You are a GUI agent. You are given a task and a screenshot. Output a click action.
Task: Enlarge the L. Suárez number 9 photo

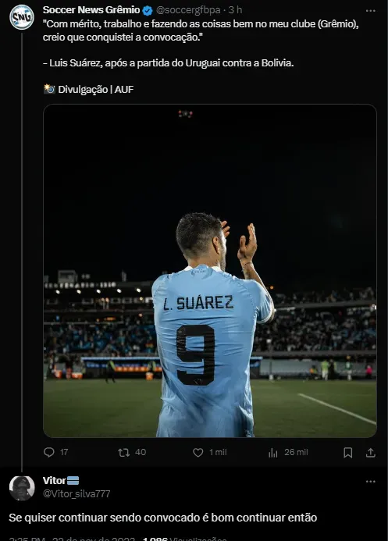pos(210,271)
